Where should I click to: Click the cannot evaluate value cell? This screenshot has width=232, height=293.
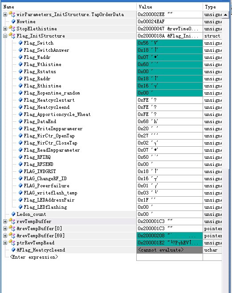coord(170,250)
